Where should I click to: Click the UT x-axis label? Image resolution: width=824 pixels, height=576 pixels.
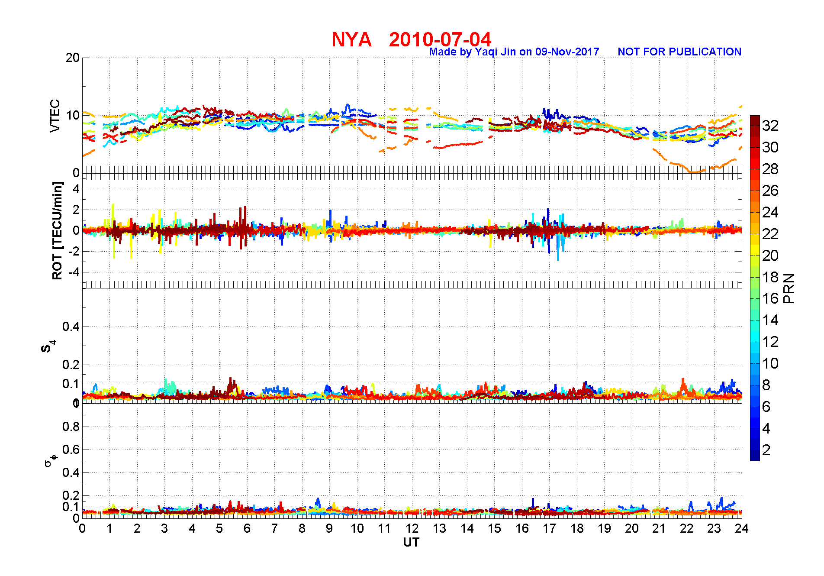411,542
